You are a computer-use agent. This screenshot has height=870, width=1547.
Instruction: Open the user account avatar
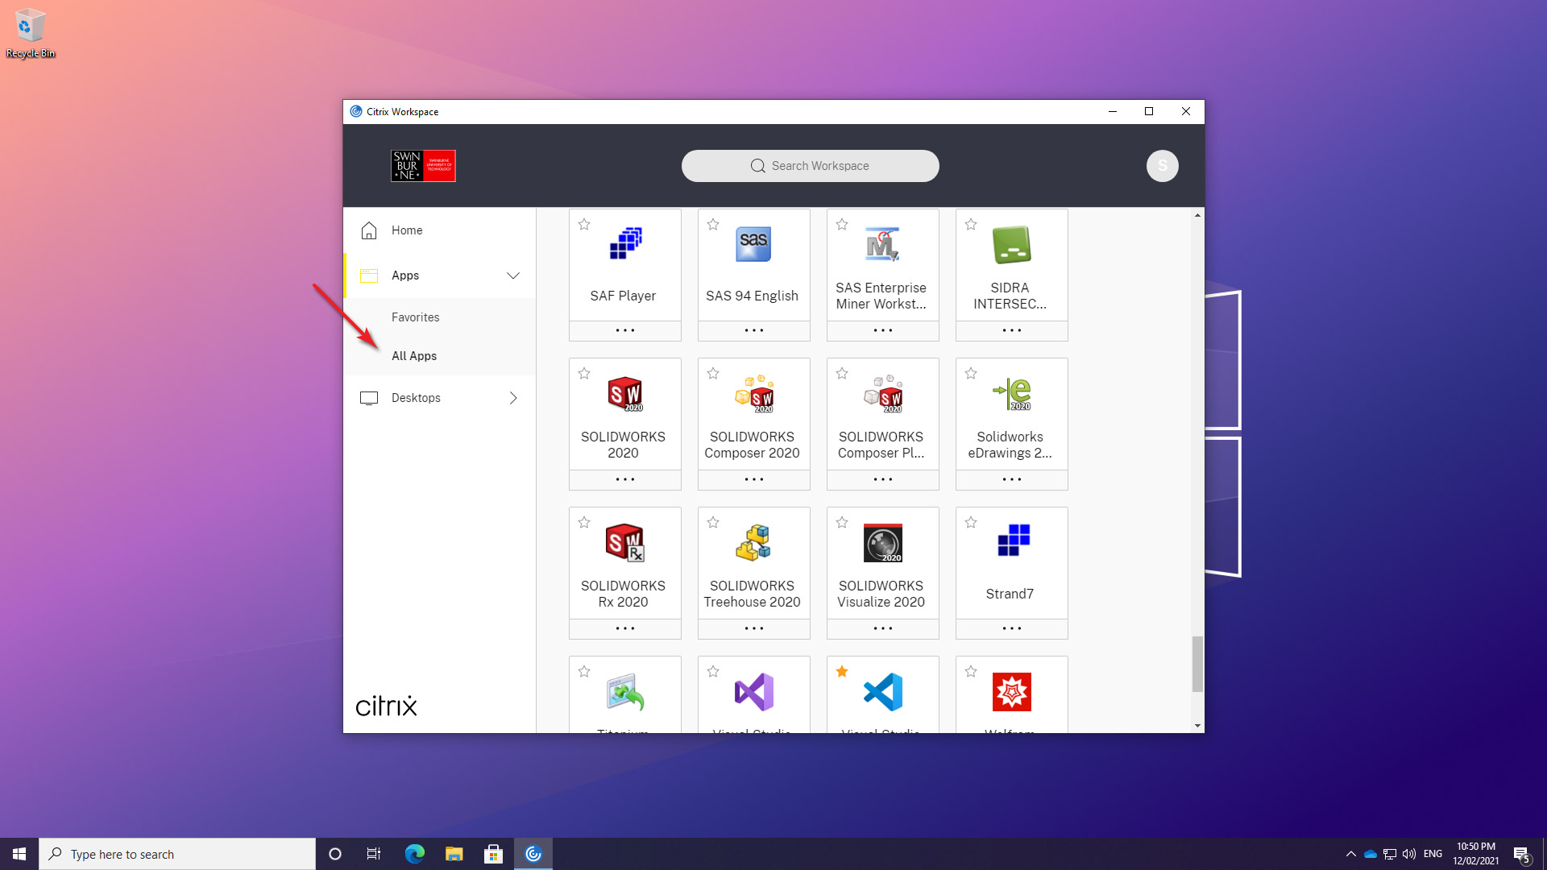click(x=1162, y=166)
